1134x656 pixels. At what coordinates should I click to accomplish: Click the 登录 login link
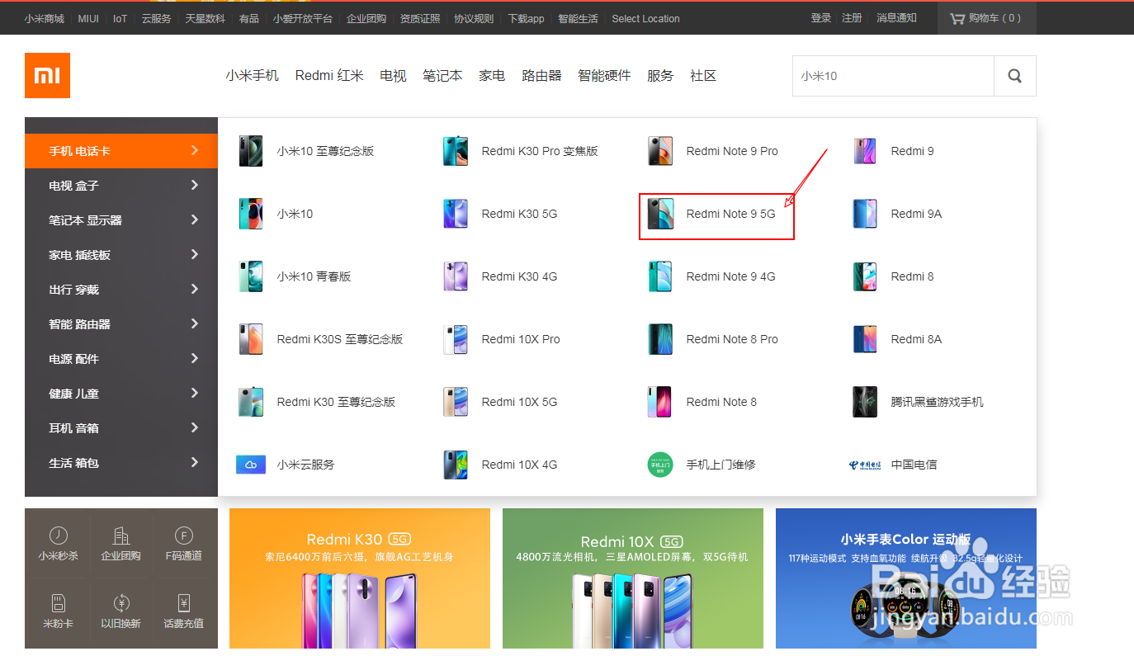click(820, 18)
